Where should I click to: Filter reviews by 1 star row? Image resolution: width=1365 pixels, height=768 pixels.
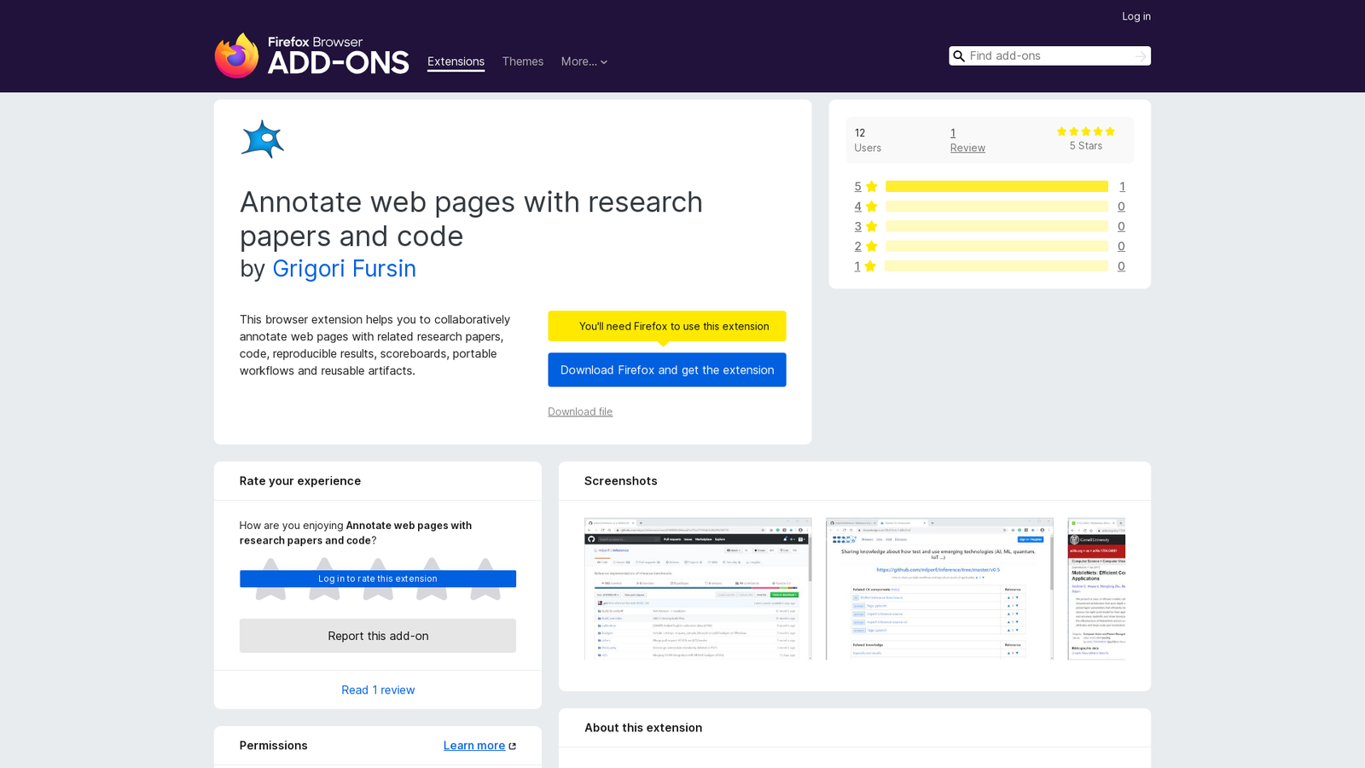[990, 266]
